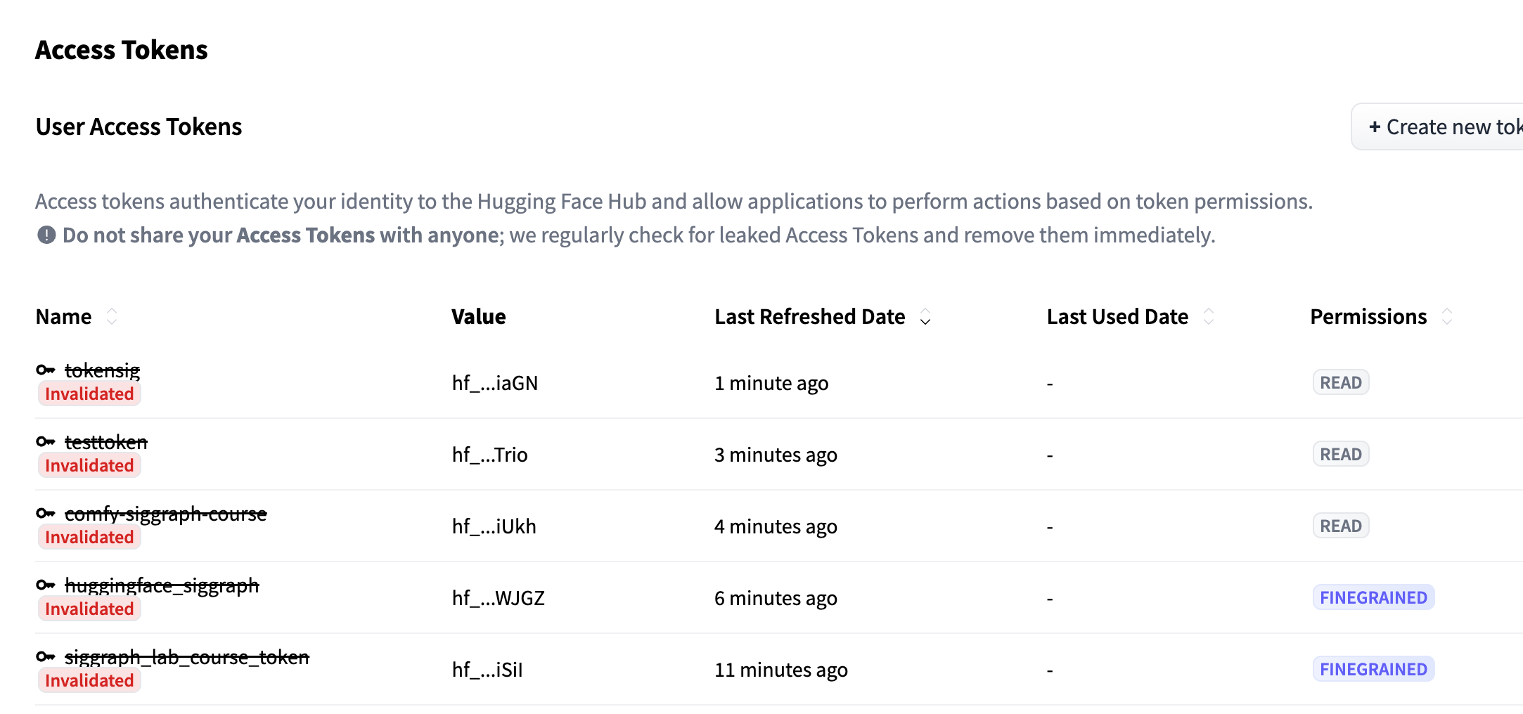Click the READ badge for tokensig
The width and height of the screenshot is (1523, 714).
click(1340, 382)
